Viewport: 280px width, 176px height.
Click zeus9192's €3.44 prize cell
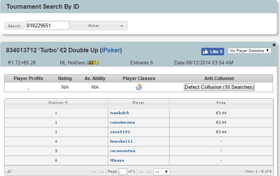221,132
